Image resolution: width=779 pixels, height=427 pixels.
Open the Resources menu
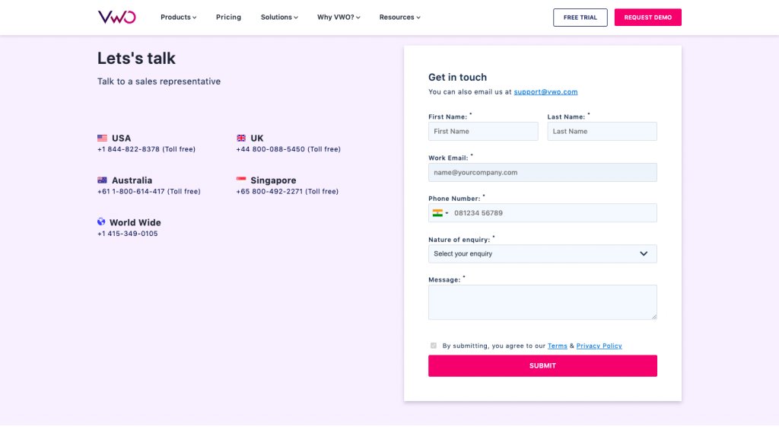(399, 18)
